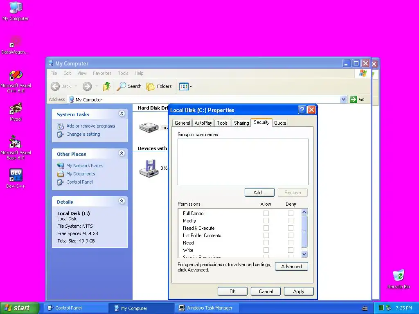Collapse the Details panel

[x=122, y=201]
